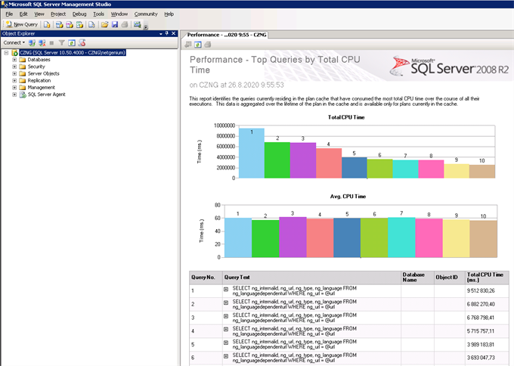The width and height of the screenshot is (514, 366).
Task: Expand the Server Objects folder node
Action: [x=14, y=73]
